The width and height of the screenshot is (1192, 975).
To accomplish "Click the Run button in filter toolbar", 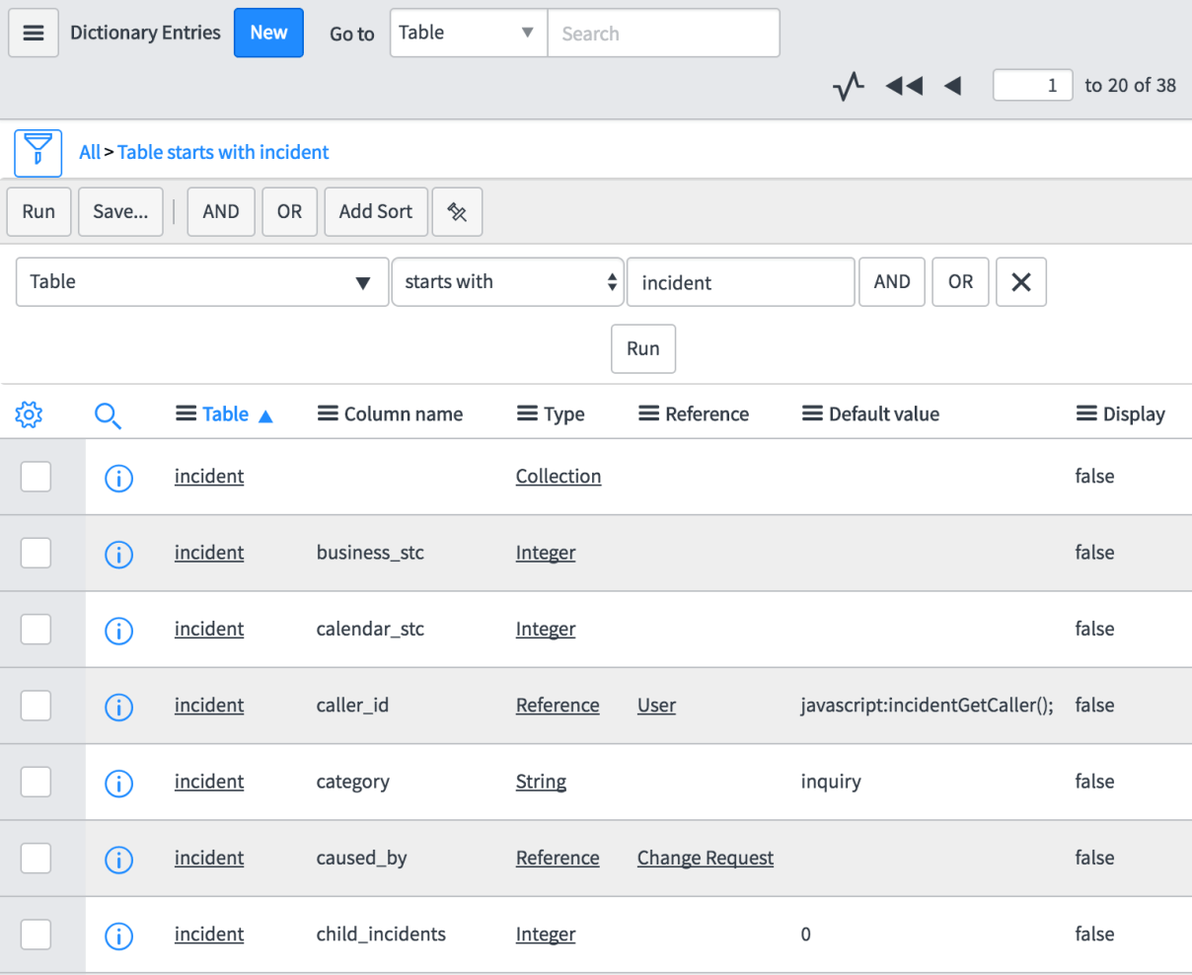I will pyautogui.click(x=38, y=211).
